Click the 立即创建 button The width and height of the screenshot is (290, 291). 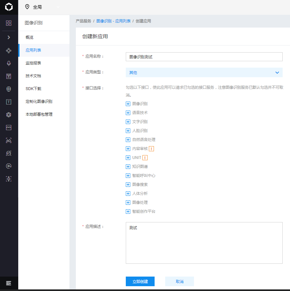(x=140, y=281)
